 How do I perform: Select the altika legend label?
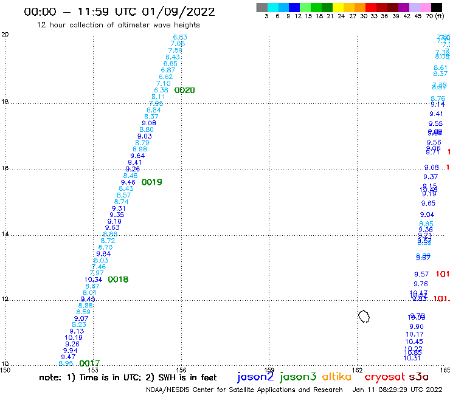337,376
